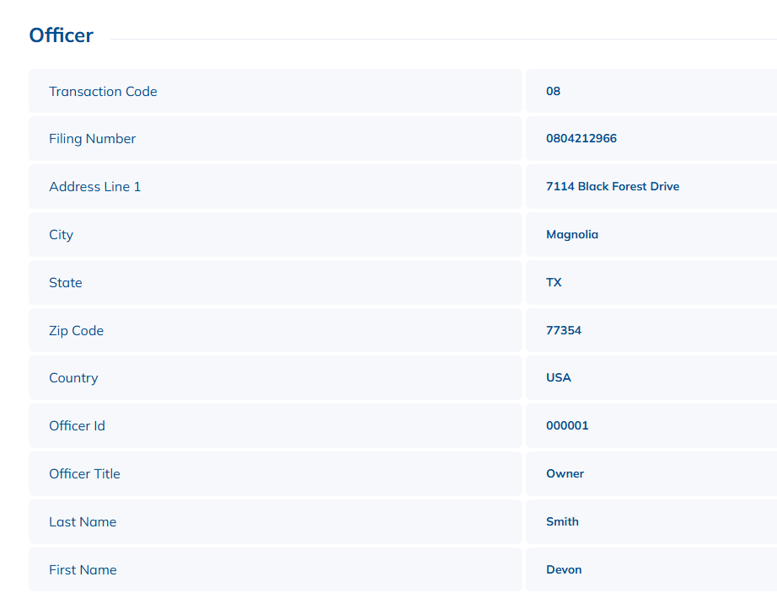Click the city value Magnolia

(571, 235)
